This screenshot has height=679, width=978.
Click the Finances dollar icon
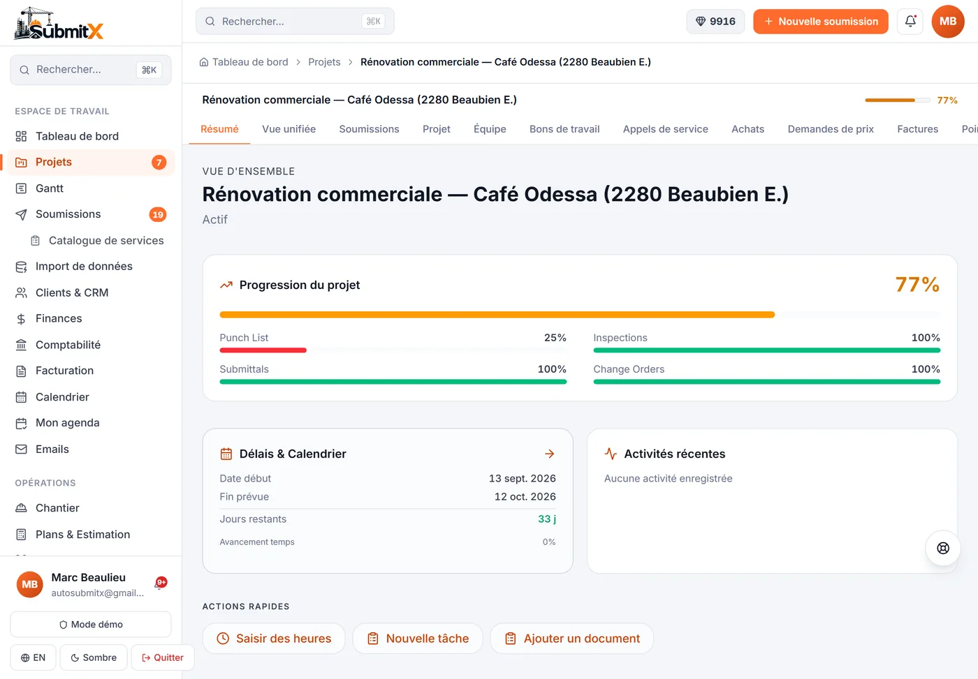(22, 319)
